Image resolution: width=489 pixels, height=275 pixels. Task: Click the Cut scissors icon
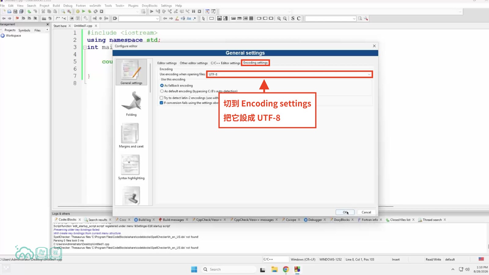(43, 11)
